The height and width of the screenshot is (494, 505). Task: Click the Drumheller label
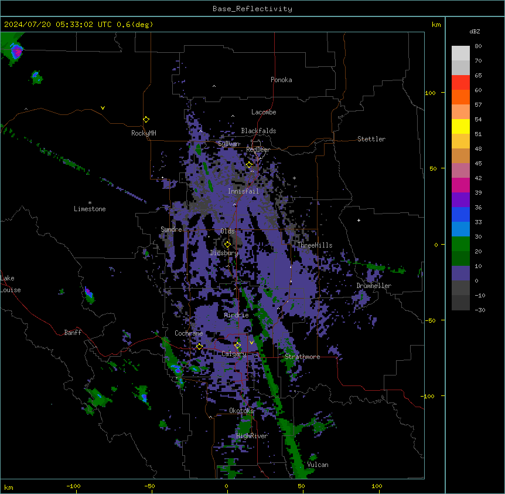pos(374,286)
